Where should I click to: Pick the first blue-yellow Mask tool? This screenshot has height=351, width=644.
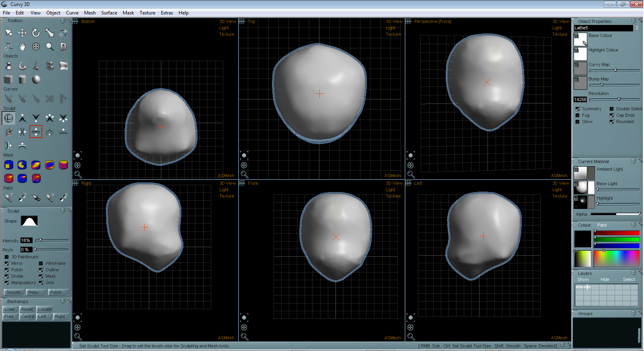pyautogui.click(x=8, y=165)
